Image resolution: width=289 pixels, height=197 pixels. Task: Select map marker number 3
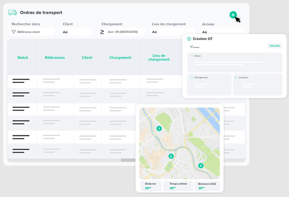[x=201, y=166]
